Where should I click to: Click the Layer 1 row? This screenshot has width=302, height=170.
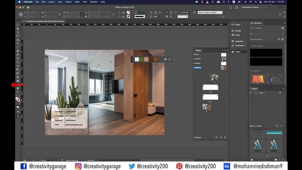point(267,93)
